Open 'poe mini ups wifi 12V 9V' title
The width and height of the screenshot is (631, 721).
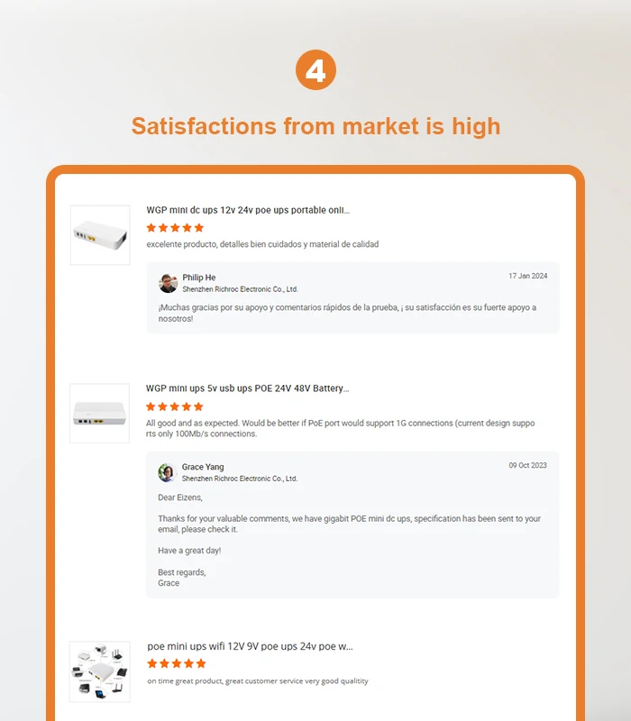pos(250,646)
